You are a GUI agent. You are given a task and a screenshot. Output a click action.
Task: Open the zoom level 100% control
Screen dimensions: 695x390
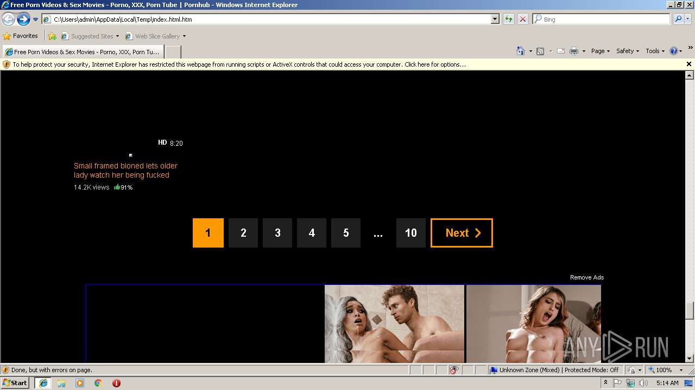point(666,370)
